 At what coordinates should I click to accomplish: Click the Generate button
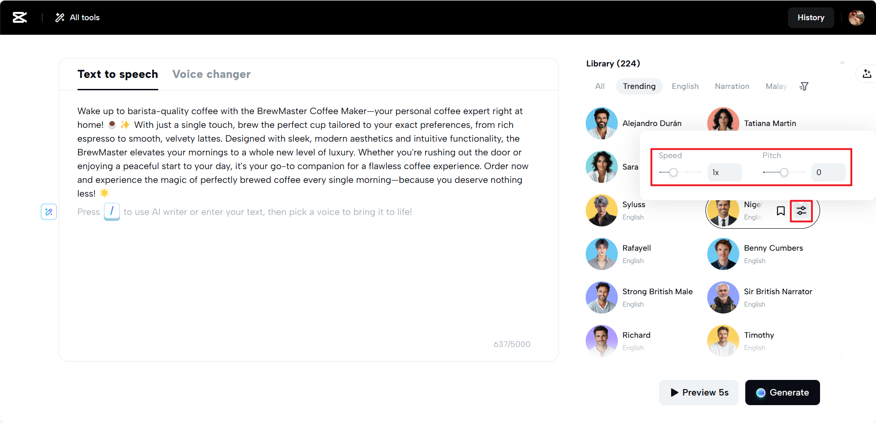(x=782, y=392)
